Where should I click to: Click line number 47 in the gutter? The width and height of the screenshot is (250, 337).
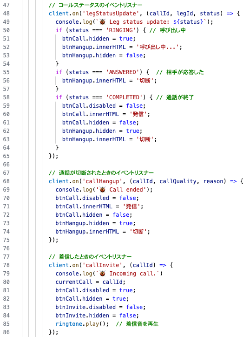7,5
